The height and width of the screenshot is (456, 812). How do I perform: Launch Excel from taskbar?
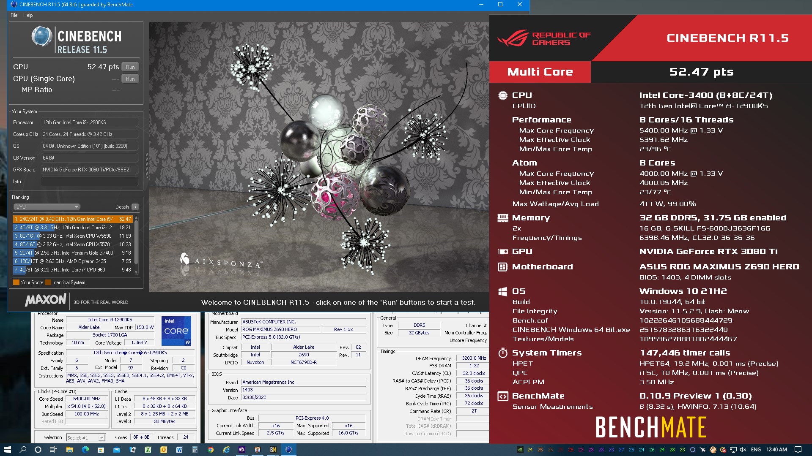coord(148,450)
